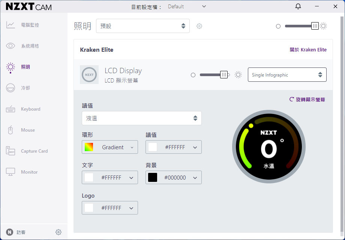Click the rotate arrow icon for display
345x240 pixels.
[291, 99]
